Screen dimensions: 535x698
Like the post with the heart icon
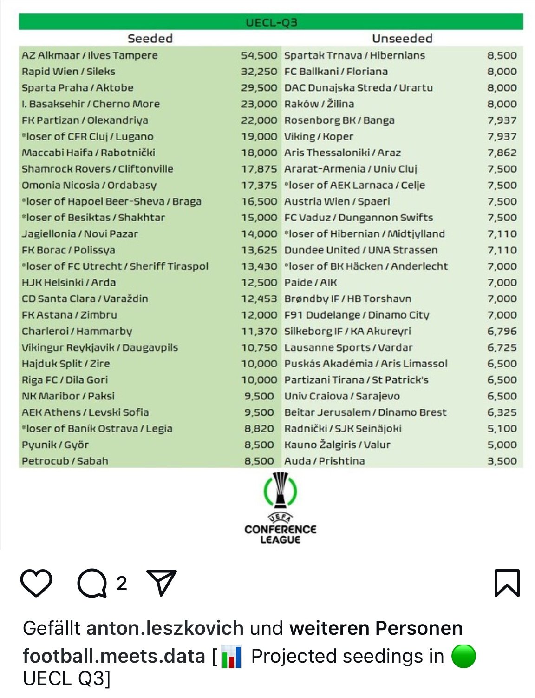coord(36,583)
